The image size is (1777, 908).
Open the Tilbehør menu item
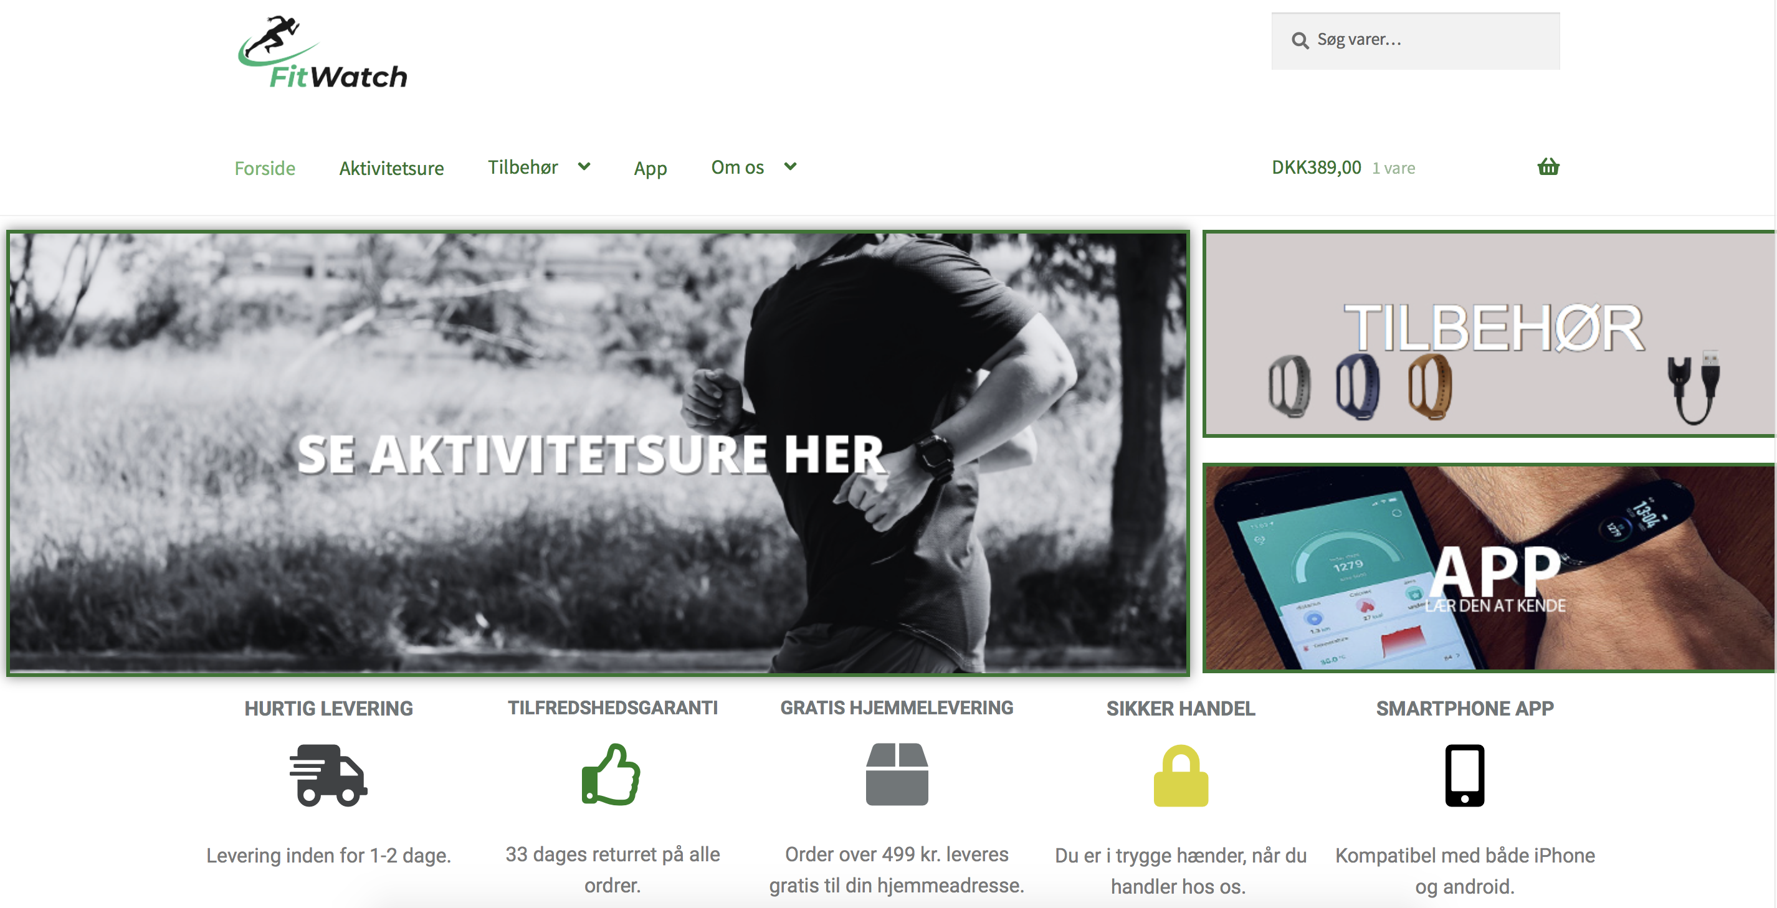[523, 168]
